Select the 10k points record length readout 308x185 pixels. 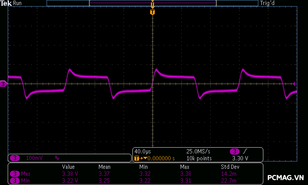(199, 158)
